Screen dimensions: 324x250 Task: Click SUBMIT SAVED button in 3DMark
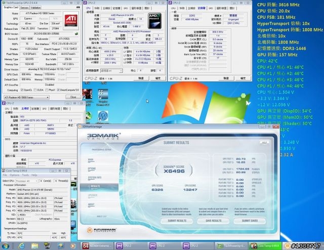(250, 221)
